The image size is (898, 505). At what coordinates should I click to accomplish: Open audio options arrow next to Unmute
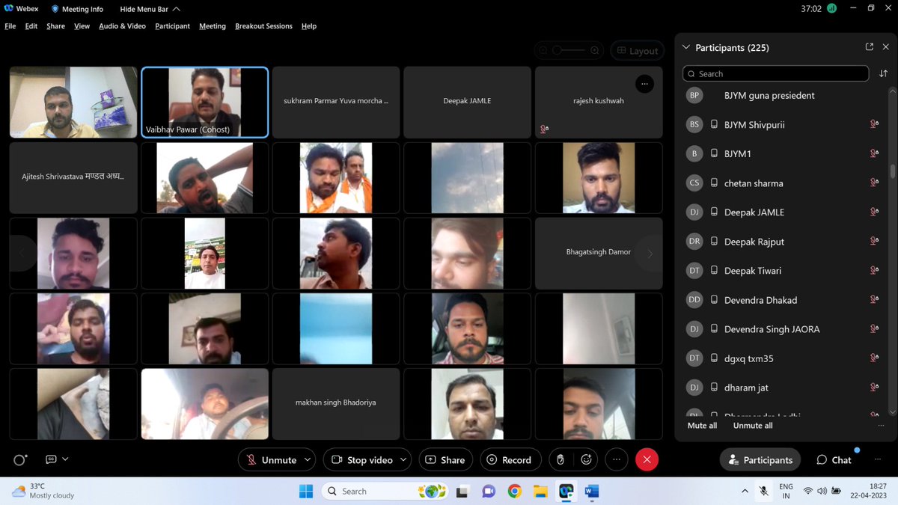[x=308, y=460]
